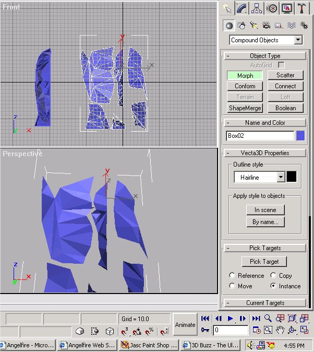Click the Zoom magnifier viewport tool
The image size is (314, 352).
(268, 318)
